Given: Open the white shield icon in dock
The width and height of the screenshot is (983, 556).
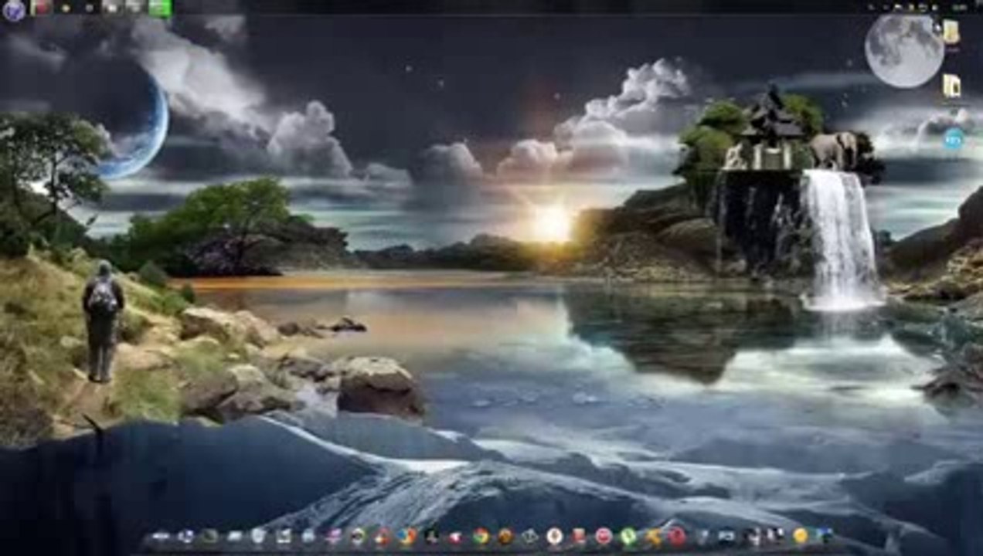Looking at the screenshot, I should [258, 537].
